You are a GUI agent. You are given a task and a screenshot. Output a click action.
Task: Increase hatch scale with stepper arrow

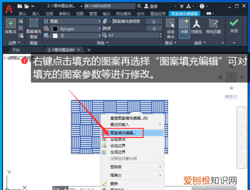tap(160, 34)
